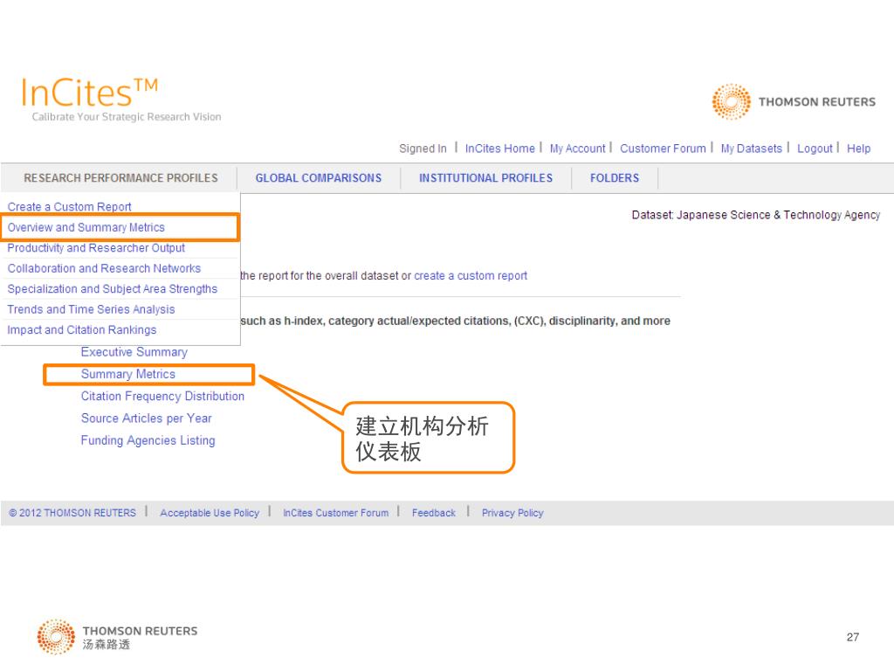Viewport: 894px width, 671px height.
Task: Click the Thomson Reuters logo in the page header
Action: click(x=793, y=101)
